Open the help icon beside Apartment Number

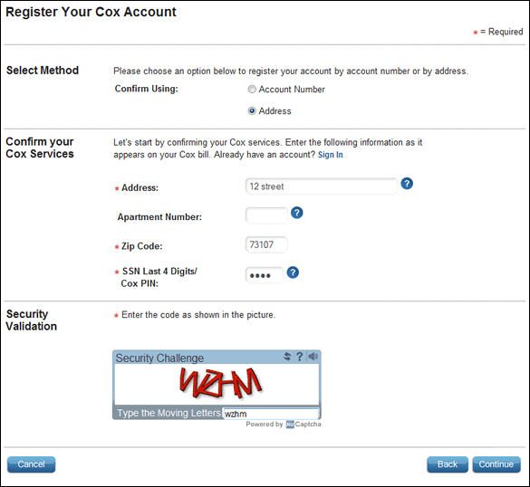[x=297, y=213]
